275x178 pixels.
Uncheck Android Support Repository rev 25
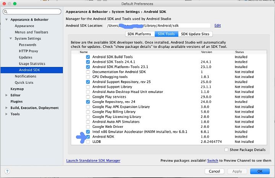coord(88,82)
